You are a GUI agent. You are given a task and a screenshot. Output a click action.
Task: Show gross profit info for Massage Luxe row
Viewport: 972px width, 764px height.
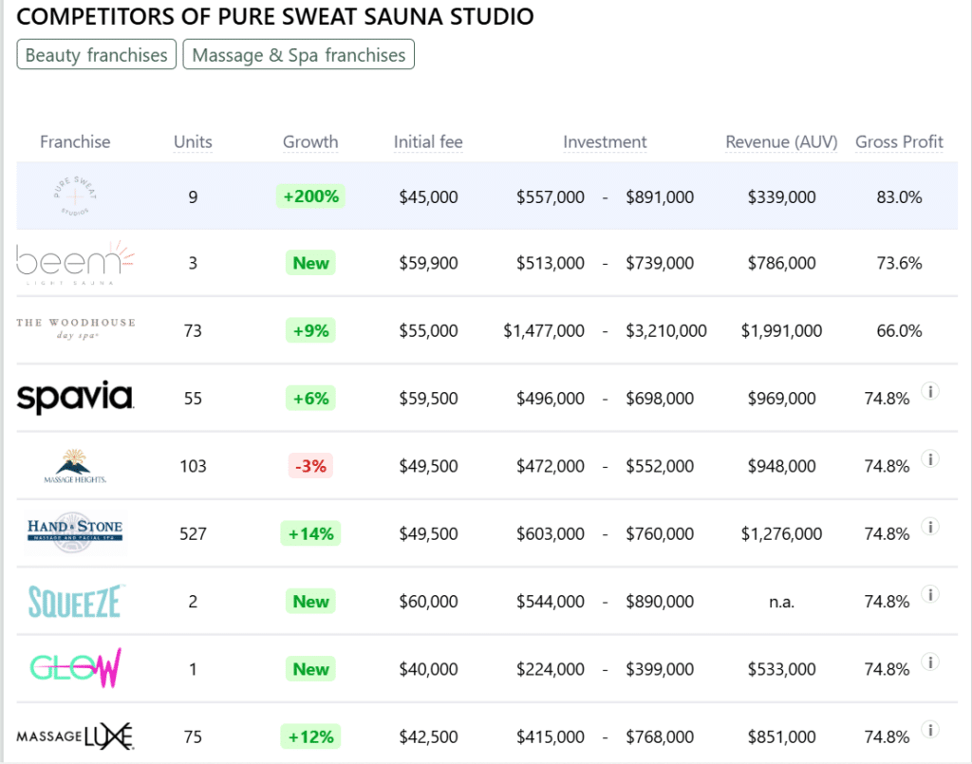pos(930,729)
